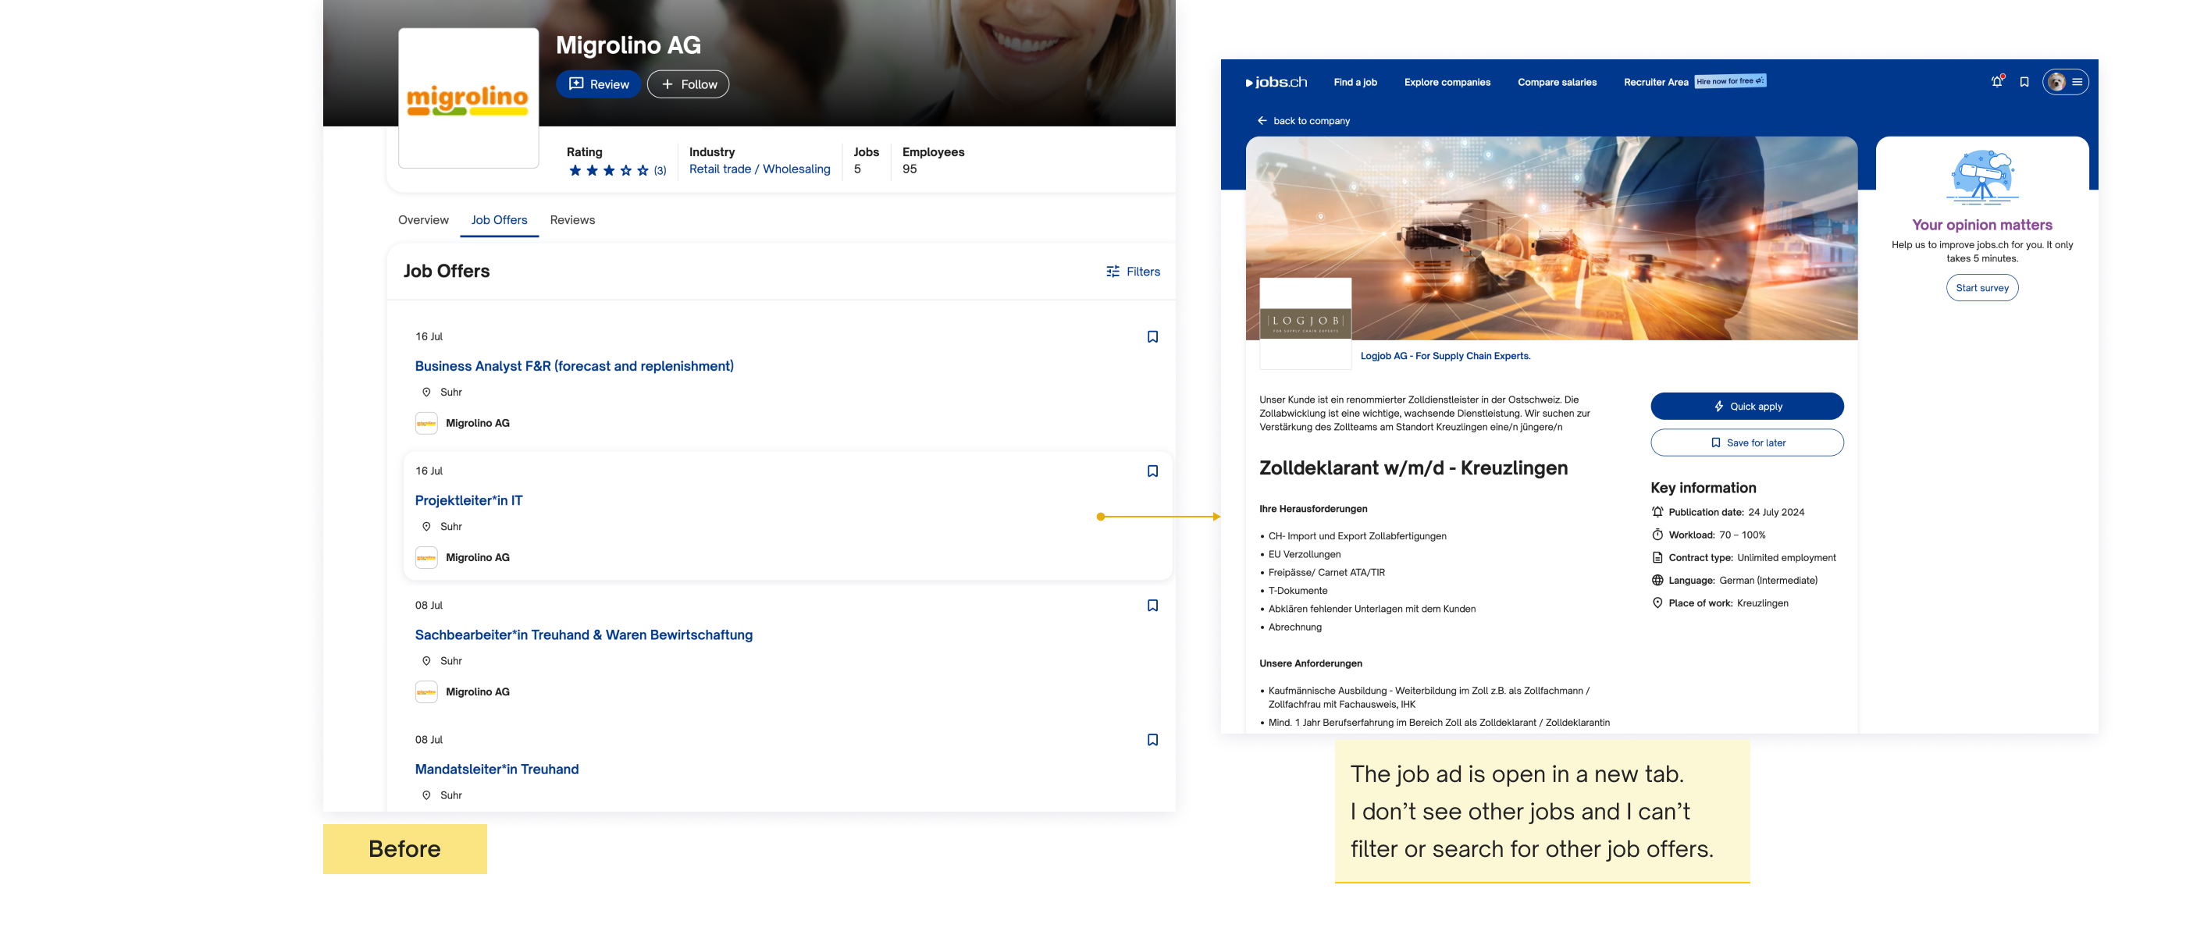Open saved jobs bookmark in header
Viewport: 2186px width, 949px height.
pos(2024,82)
